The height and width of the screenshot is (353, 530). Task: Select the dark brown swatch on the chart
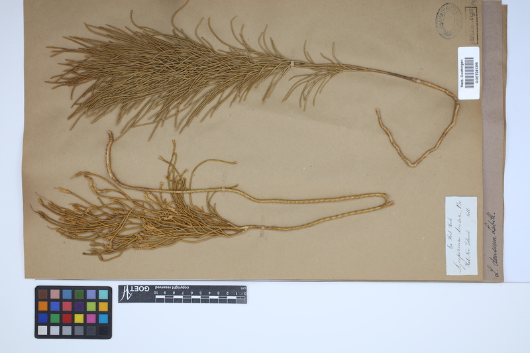point(42,294)
